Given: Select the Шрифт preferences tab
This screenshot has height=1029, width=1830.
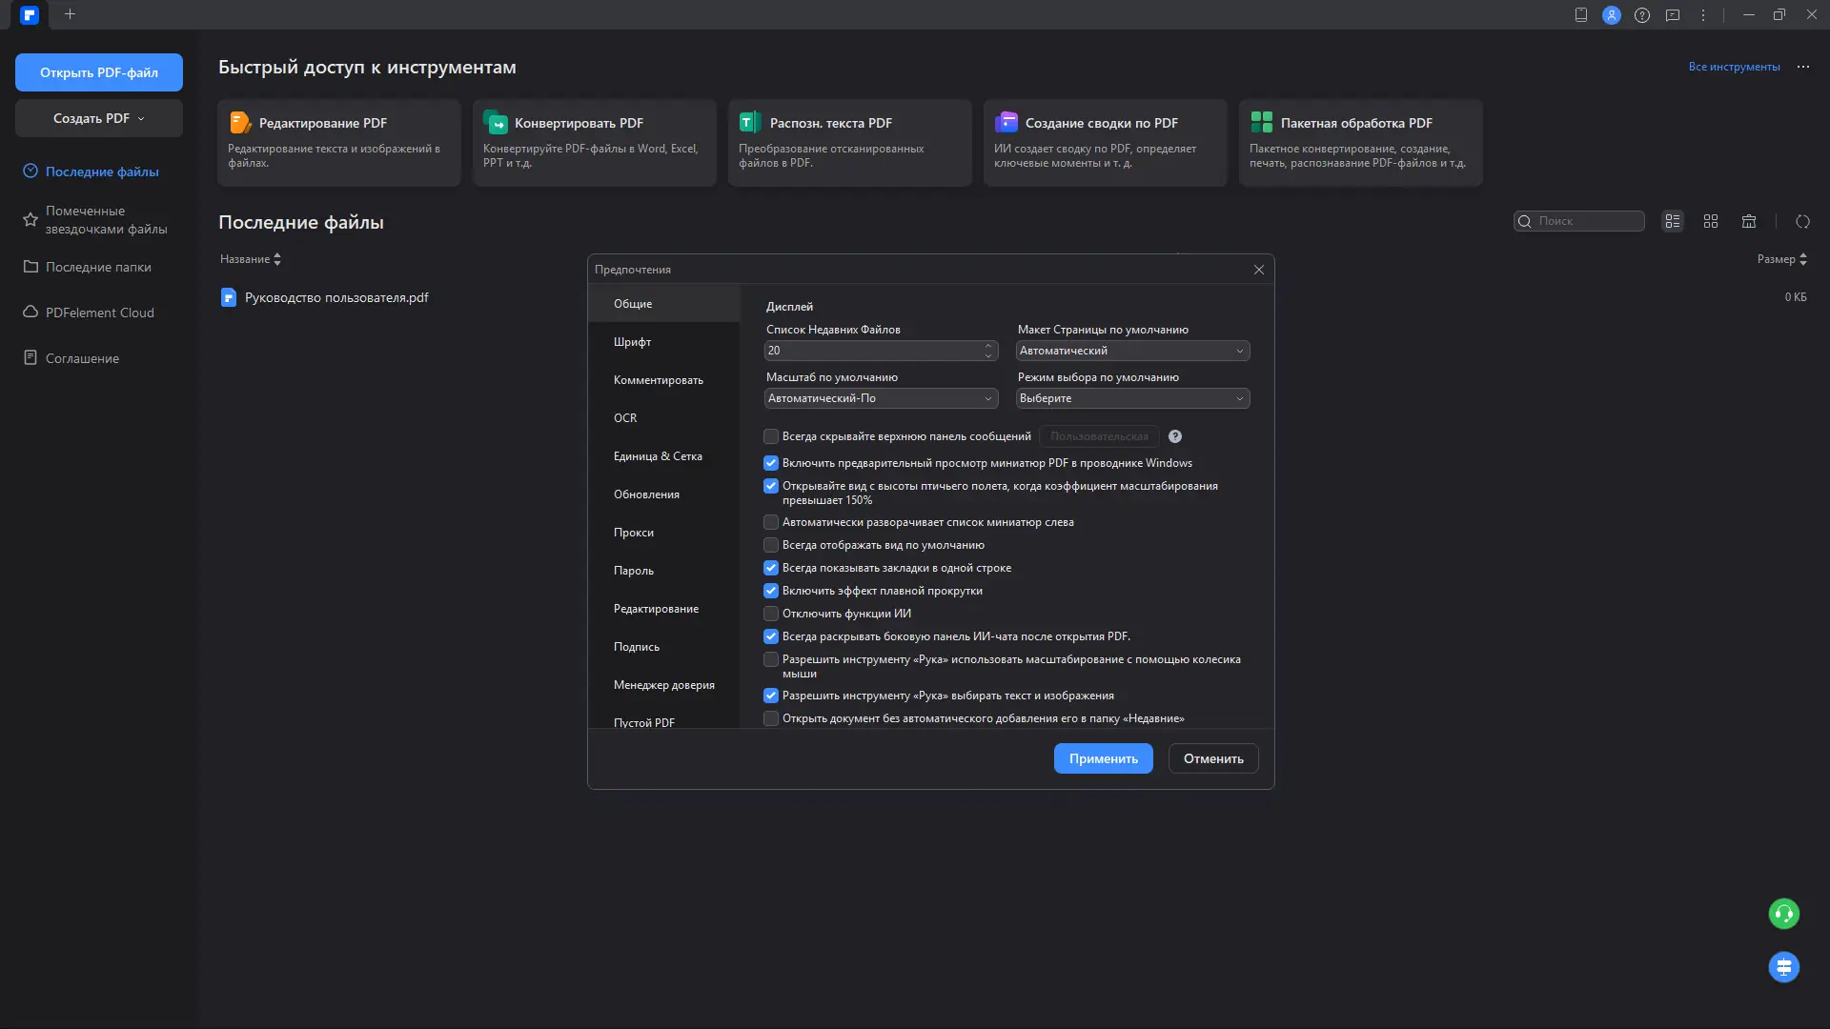Looking at the screenshot, I should 633,342.
